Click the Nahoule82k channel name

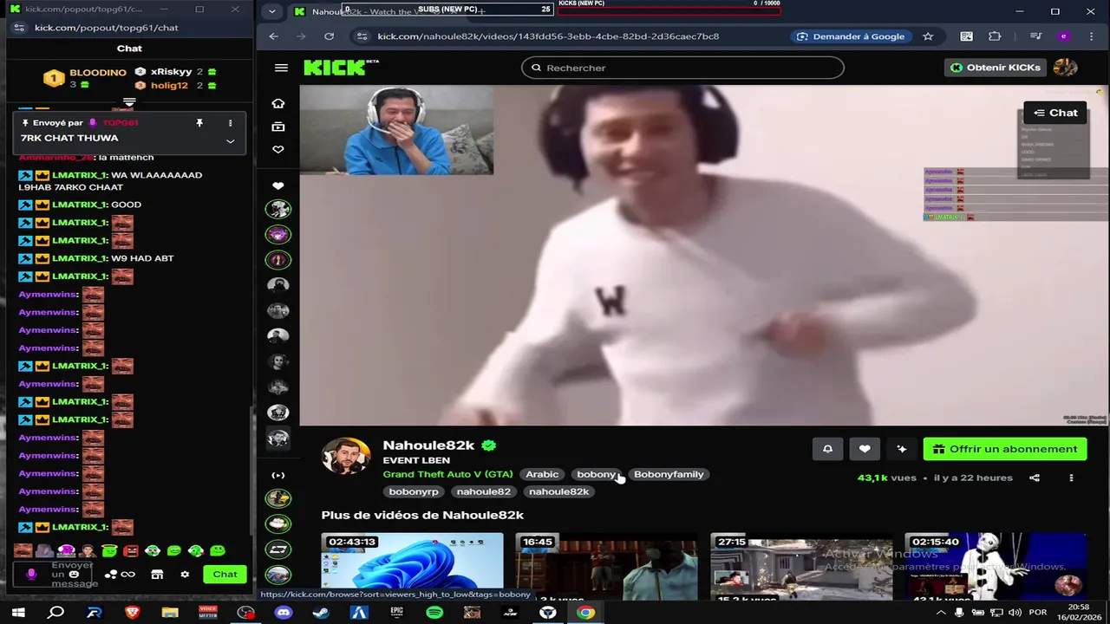428,445
